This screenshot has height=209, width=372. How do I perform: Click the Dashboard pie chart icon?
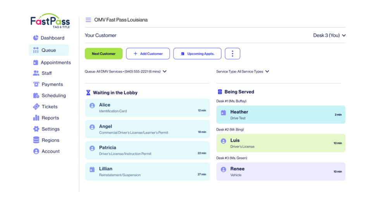tap(36, 38)
